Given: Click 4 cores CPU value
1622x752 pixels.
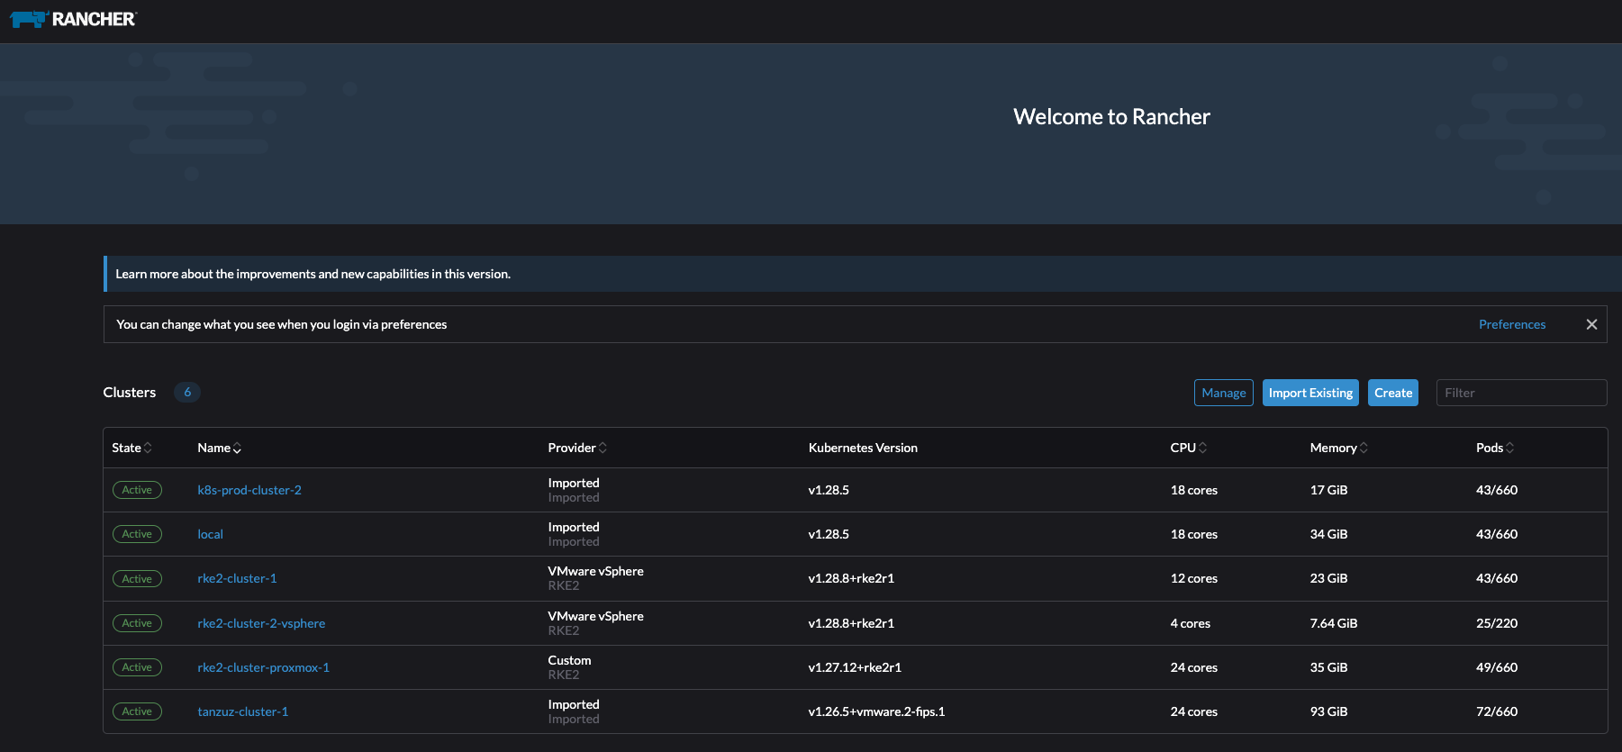Looking at the screenshot, I should click(1190, 623).
